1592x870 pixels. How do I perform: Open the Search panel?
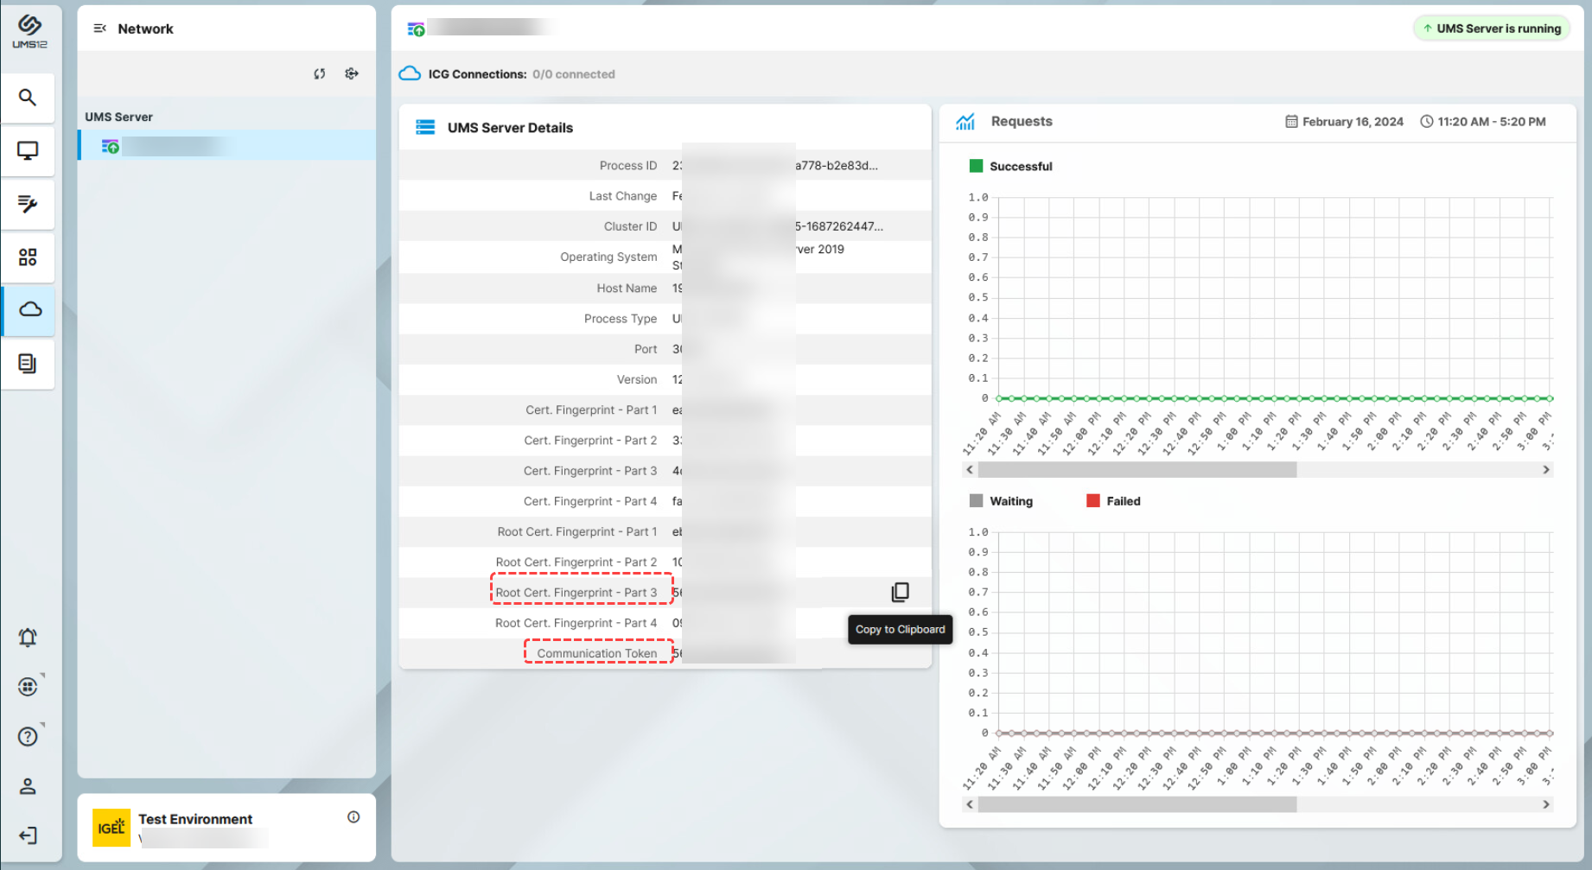pyautogui.click(x=28, y=98)
